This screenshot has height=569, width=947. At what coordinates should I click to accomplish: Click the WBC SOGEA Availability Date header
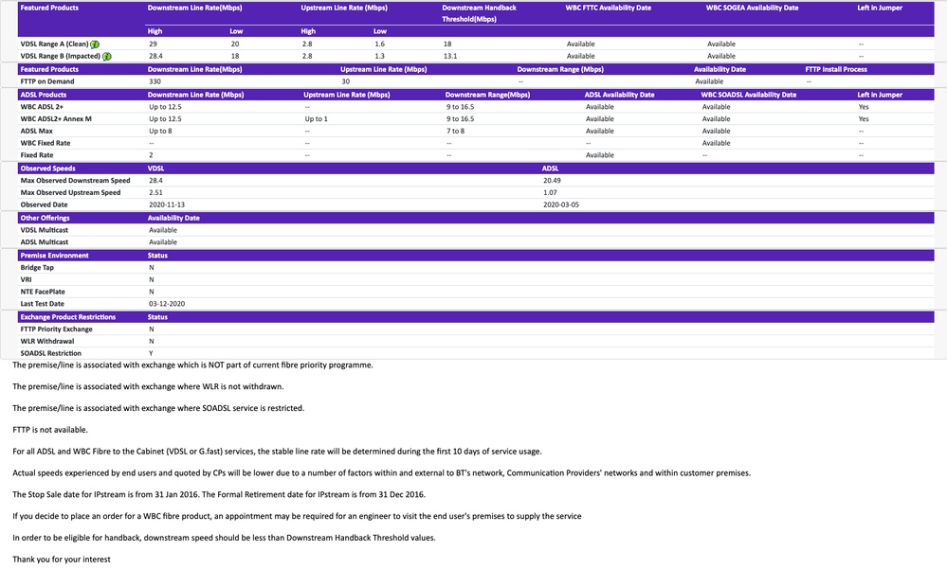point(753,8)
